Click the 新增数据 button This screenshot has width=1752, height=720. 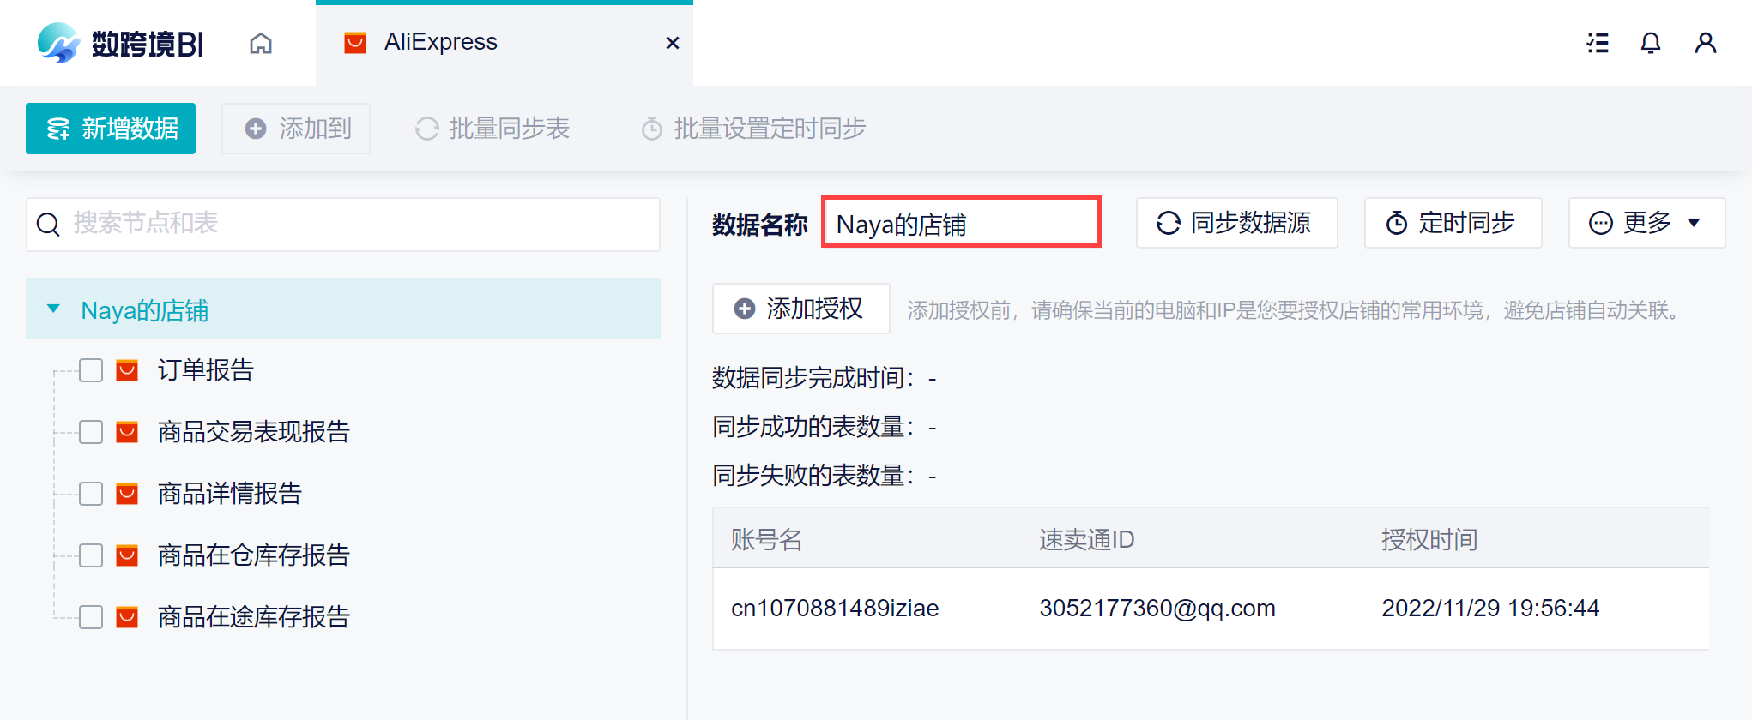111,129
